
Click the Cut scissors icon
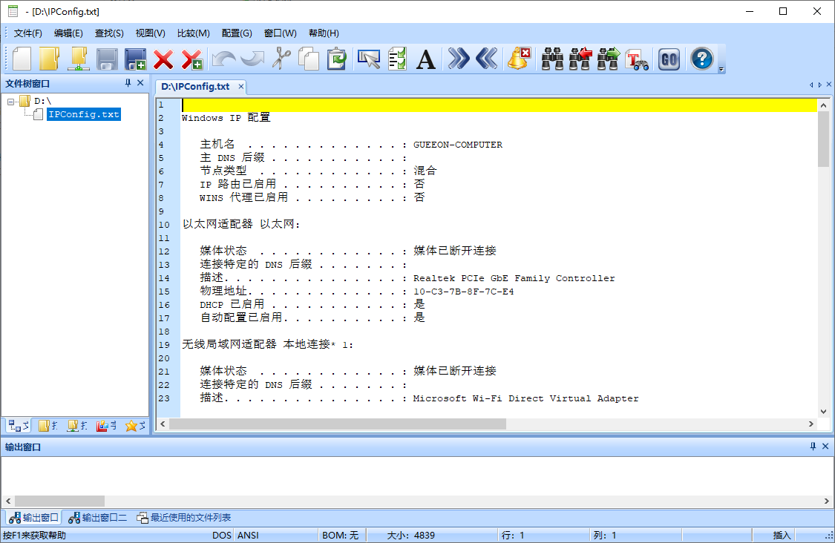pos(280,59)
